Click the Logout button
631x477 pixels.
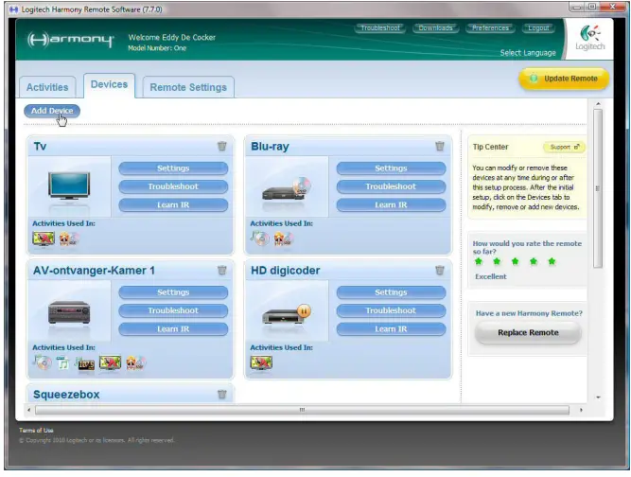coord(538,28)
